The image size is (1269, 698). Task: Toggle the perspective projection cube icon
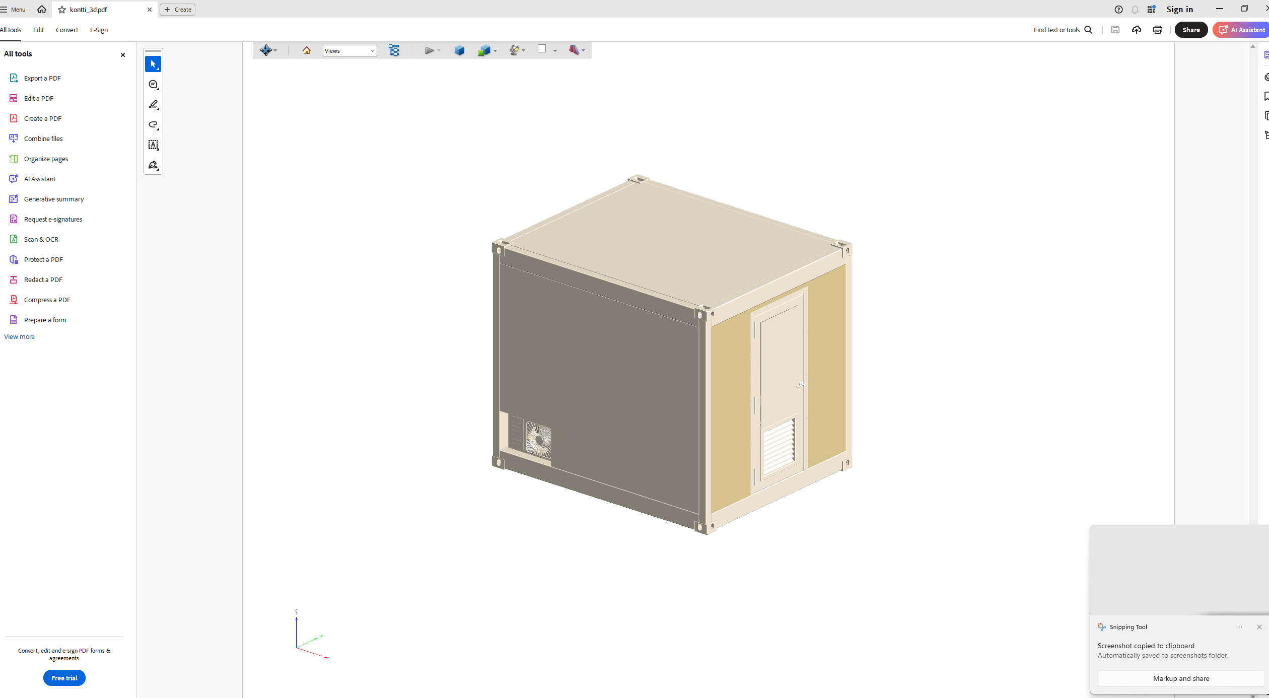click(459, 50)
